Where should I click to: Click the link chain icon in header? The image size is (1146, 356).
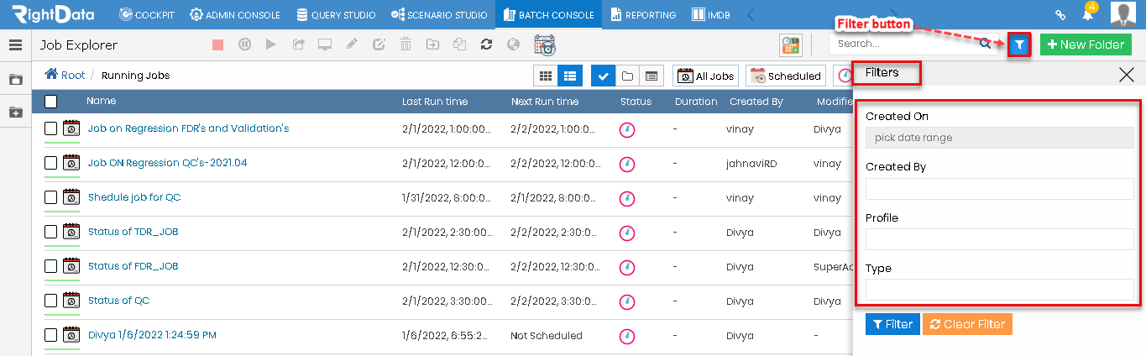tap(1060, 14)
